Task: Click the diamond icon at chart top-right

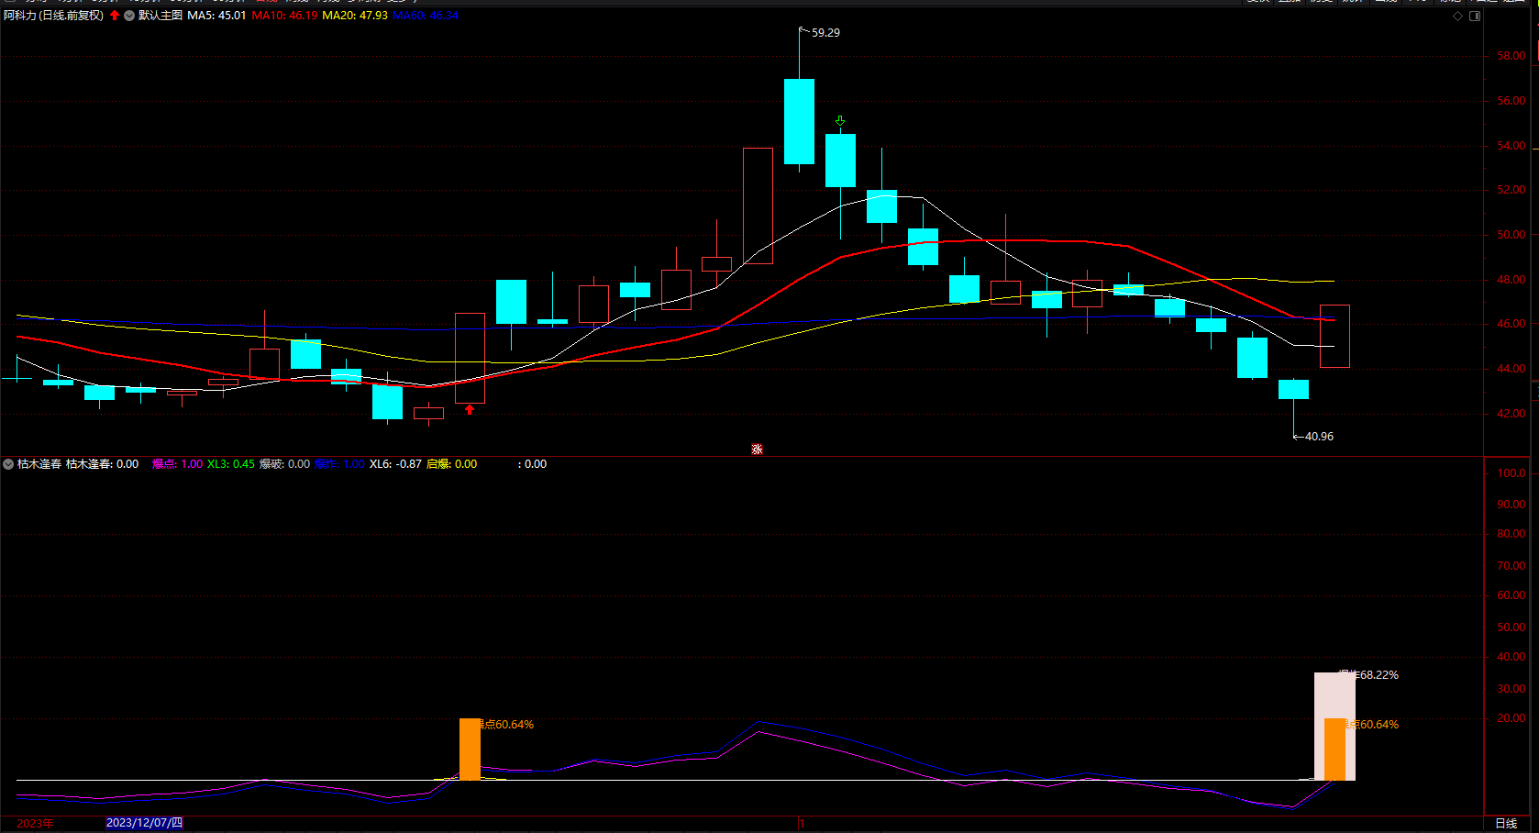Action: 1458,16
